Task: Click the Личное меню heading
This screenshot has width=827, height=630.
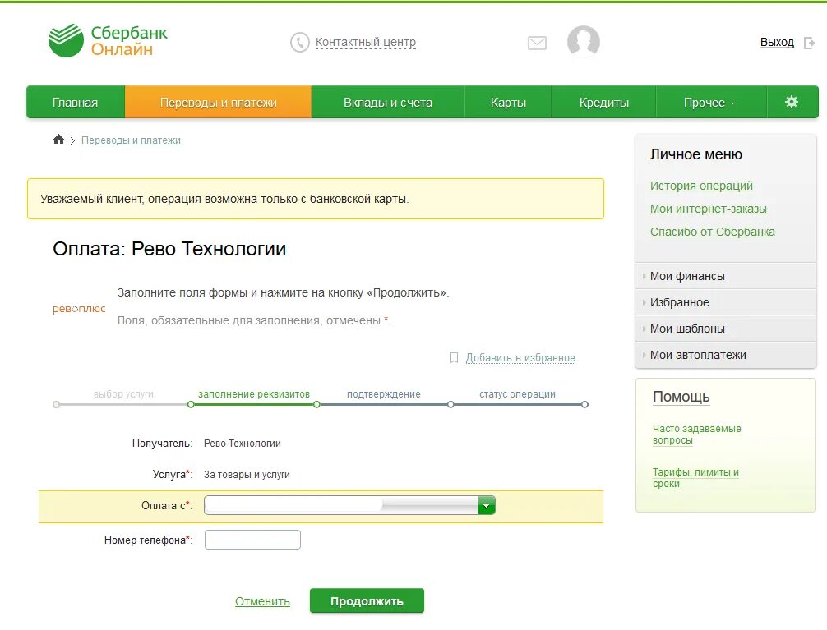Action: click(x=695, y=154)
